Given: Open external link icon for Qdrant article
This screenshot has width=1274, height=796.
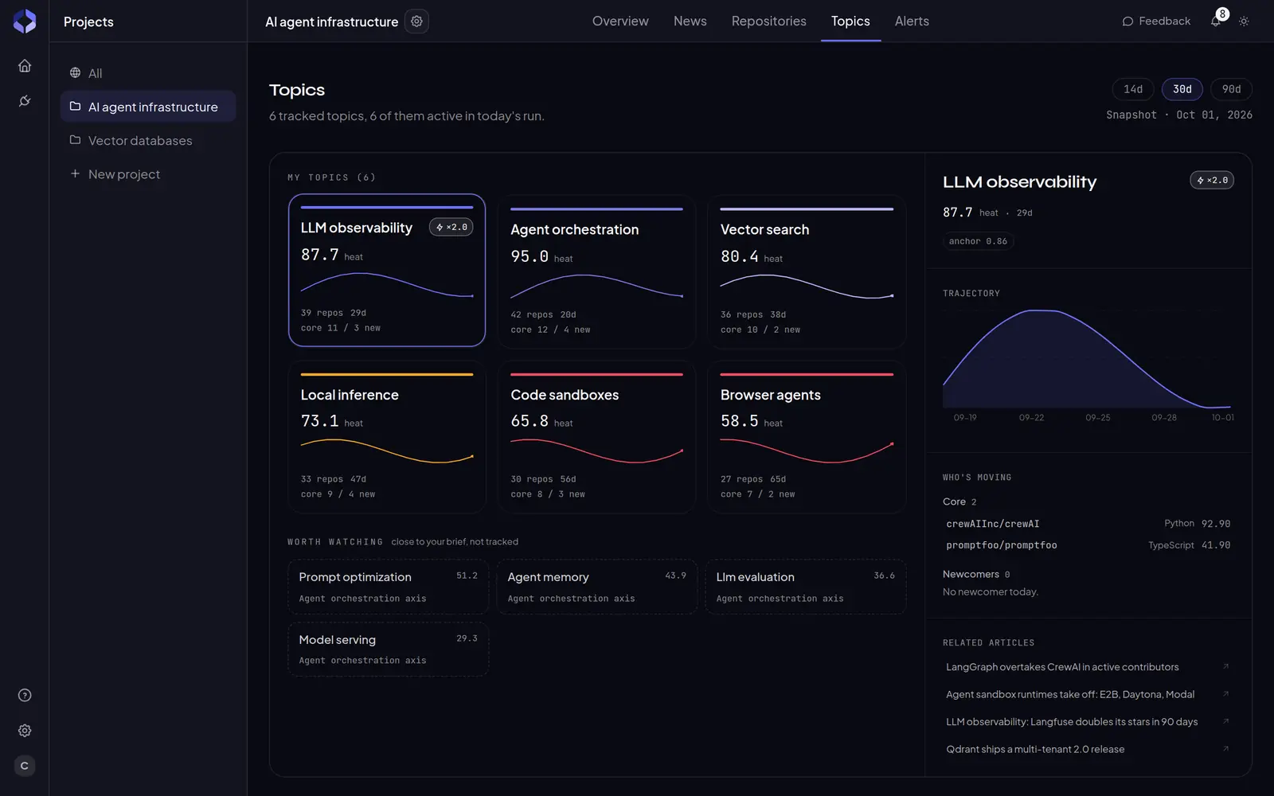Looking at the screenshot, I should 1225,749.
